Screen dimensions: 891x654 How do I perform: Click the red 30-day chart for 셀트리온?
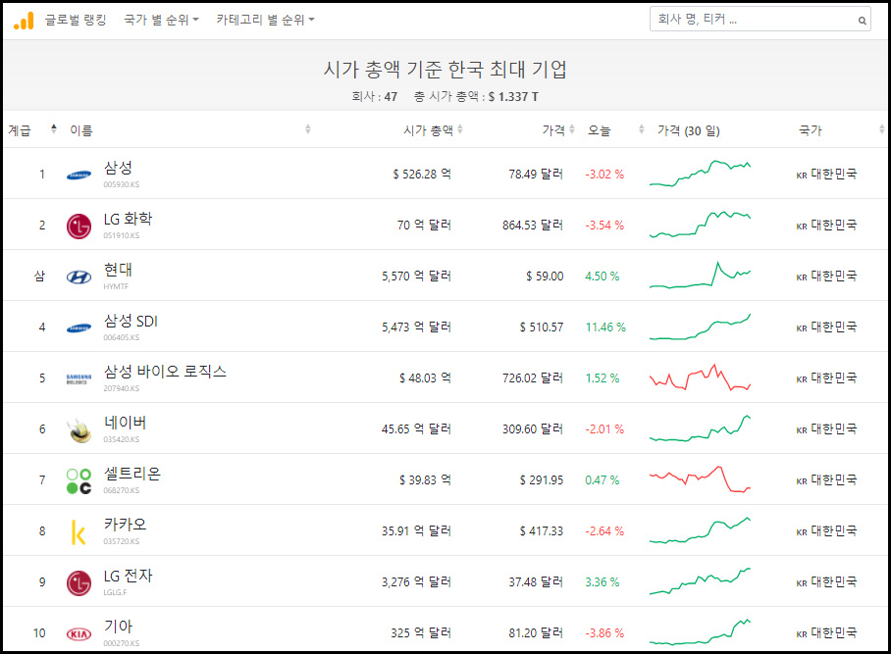700,479
